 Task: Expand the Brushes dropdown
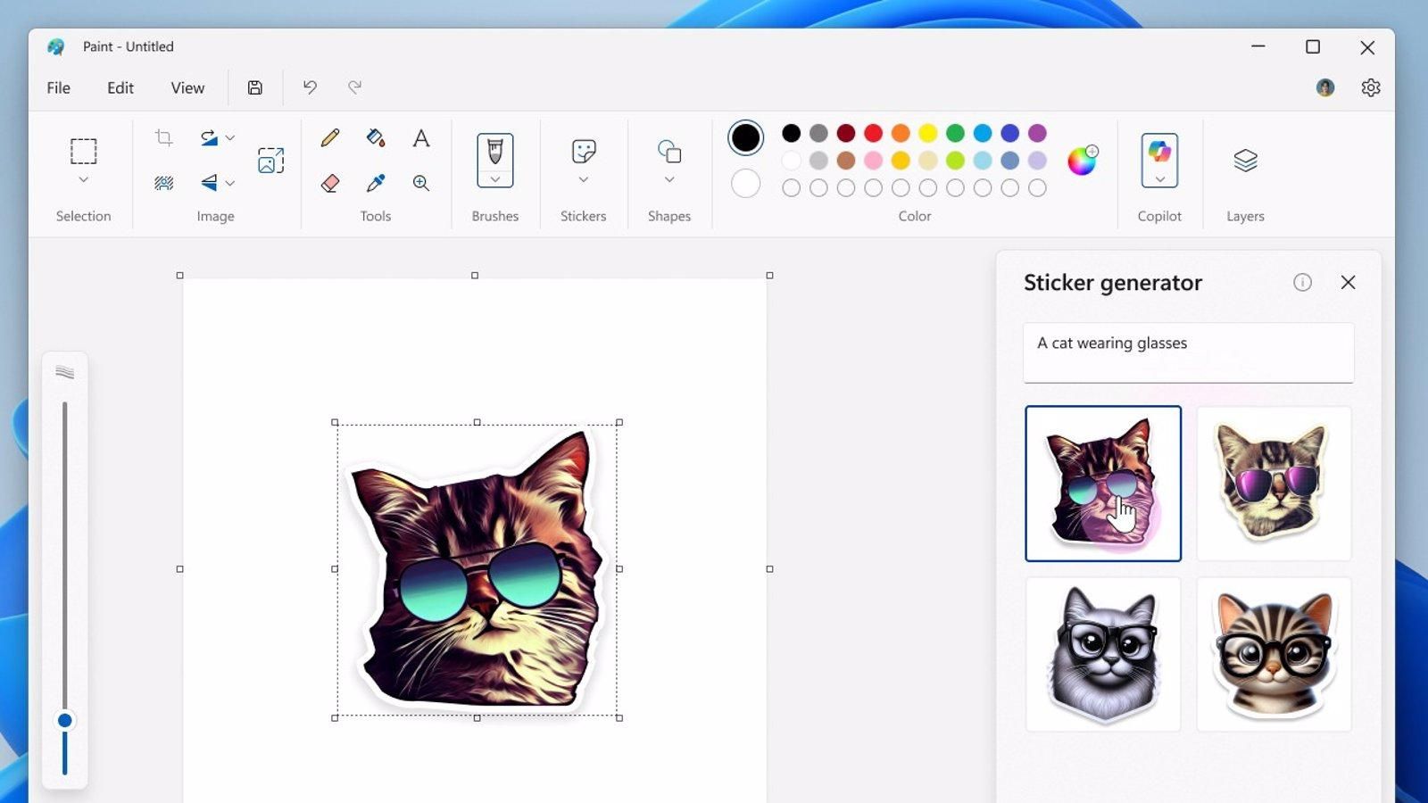495,178
